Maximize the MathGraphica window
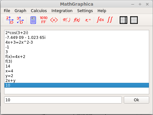153x115 pixels. 140,4
